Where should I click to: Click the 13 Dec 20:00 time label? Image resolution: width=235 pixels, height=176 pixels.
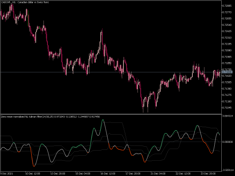tap(58, 174)
